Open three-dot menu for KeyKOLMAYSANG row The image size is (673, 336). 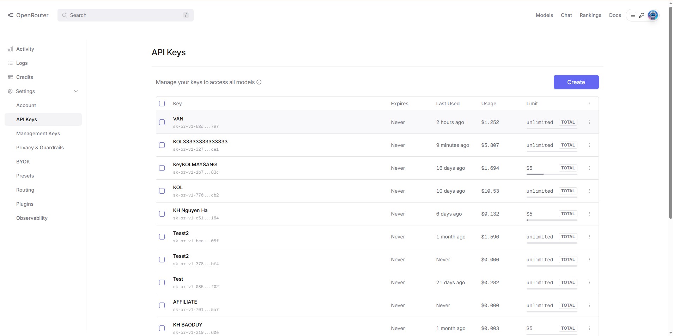coord(589,168)
